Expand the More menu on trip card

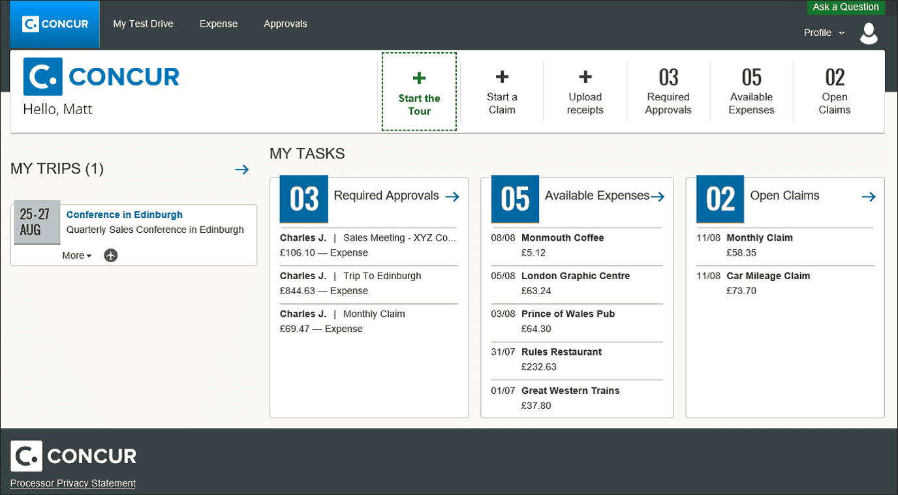coord(77,256)
